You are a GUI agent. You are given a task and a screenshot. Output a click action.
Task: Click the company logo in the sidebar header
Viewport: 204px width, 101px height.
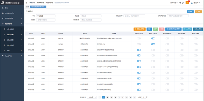[x=3, y=2]
